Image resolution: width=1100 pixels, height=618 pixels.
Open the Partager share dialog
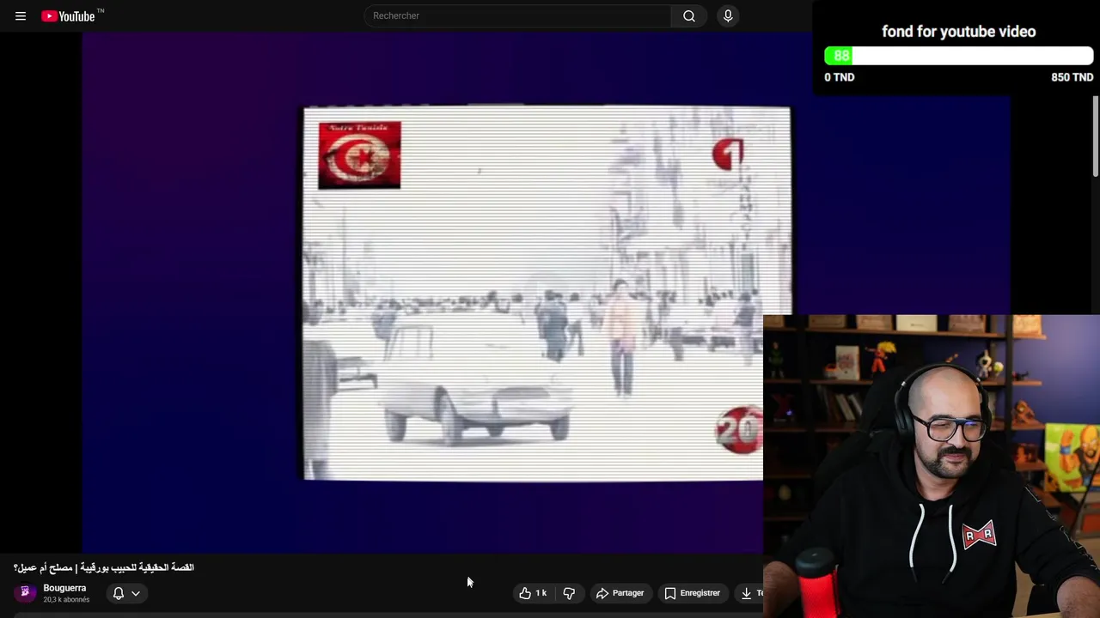[620, 593]
